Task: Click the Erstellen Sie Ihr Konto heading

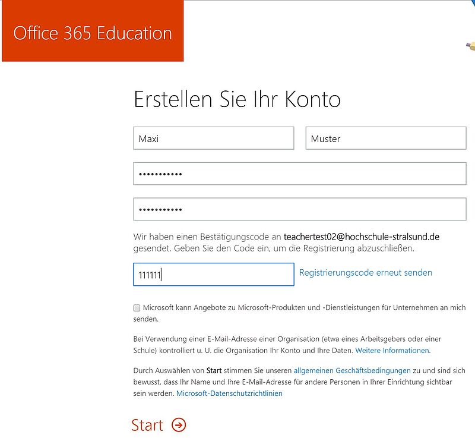Action: click(237, 99)
